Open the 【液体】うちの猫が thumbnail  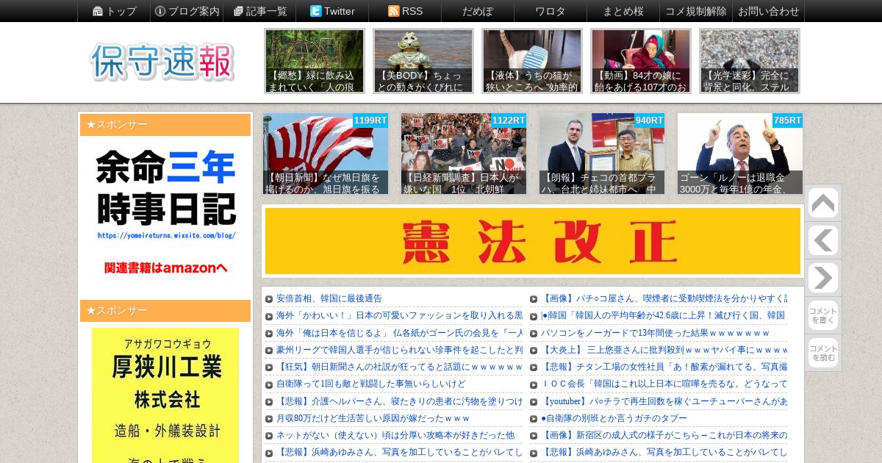point(532,61)
